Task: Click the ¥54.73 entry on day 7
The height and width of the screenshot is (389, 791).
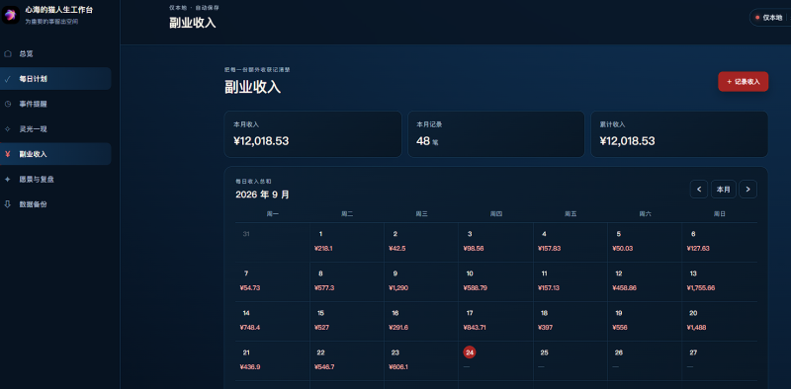Action: [x=250, y=287]
